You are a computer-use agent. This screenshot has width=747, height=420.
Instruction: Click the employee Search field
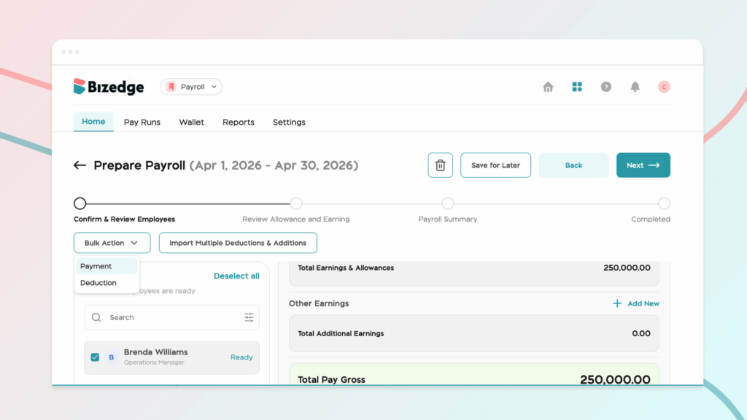pos(171,317)
